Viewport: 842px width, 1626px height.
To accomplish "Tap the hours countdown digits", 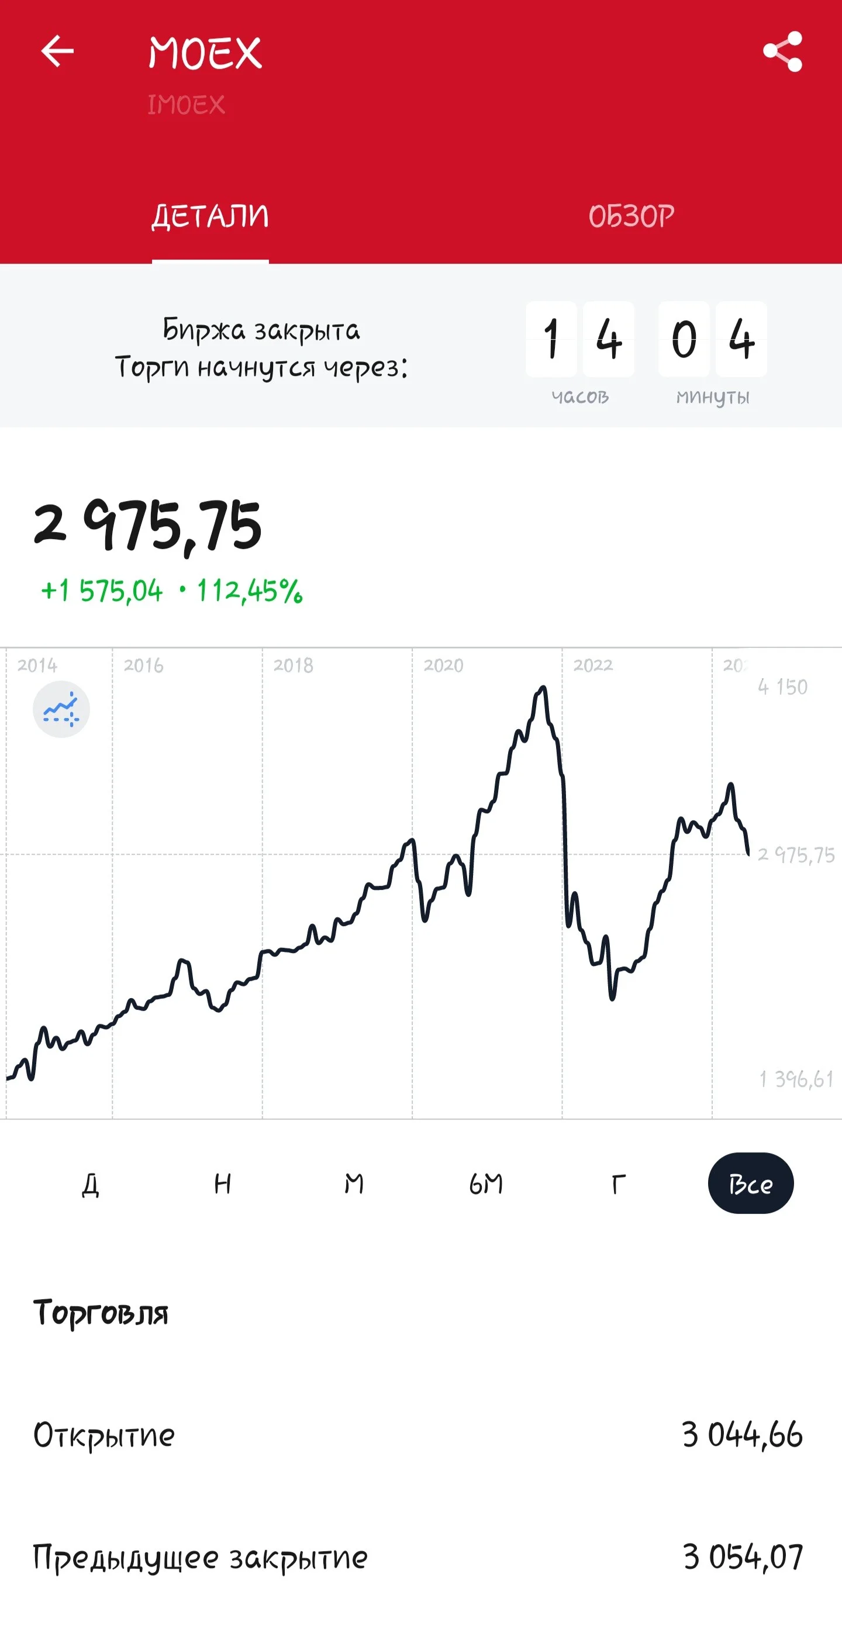I will click(580, 339).
